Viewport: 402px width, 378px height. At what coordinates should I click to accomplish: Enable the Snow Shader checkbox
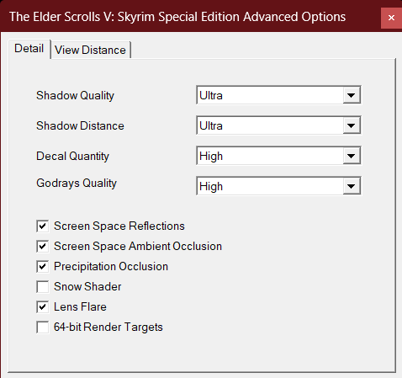pos(43,286)
